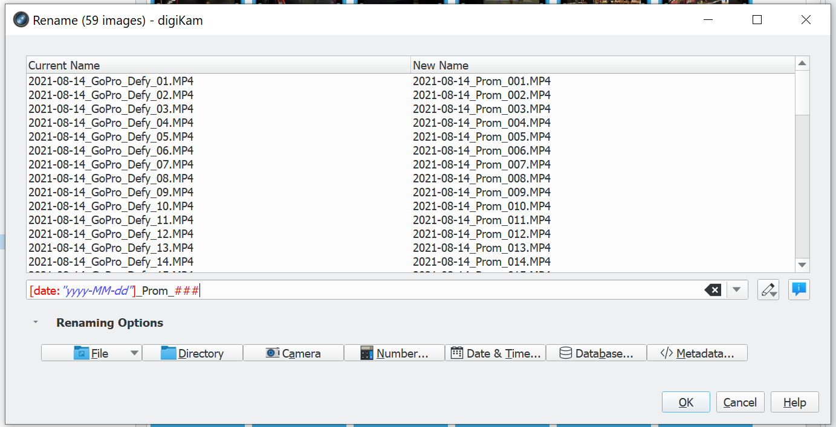Confirm renaming with OK button
This screenshot has height=427, width=836.
click(686, 402)
